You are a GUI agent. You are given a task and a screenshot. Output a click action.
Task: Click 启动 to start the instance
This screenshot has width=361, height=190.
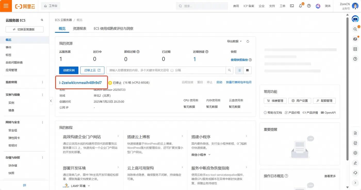[x=219, y=82]
